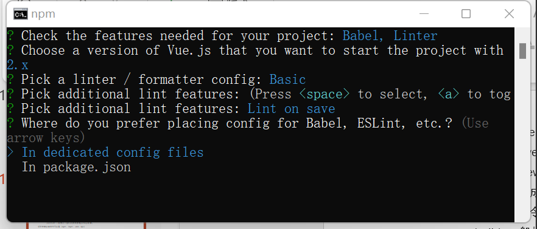Click the "Babel, Linter" features answer

390,36
